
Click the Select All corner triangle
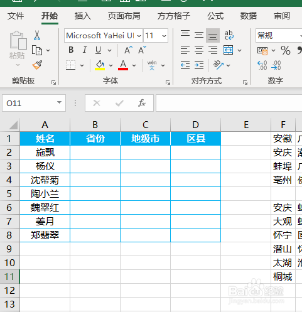[x=13, y=125]
